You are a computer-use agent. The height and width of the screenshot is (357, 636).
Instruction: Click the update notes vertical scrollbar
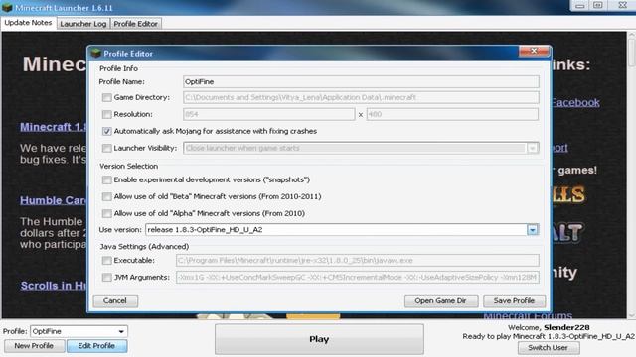(632, 175)
